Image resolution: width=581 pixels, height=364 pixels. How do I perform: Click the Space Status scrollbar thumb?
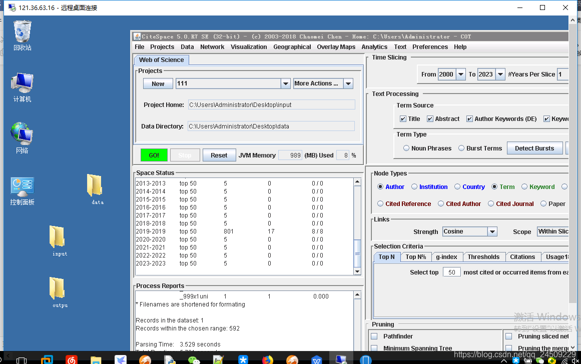(357, 253)
